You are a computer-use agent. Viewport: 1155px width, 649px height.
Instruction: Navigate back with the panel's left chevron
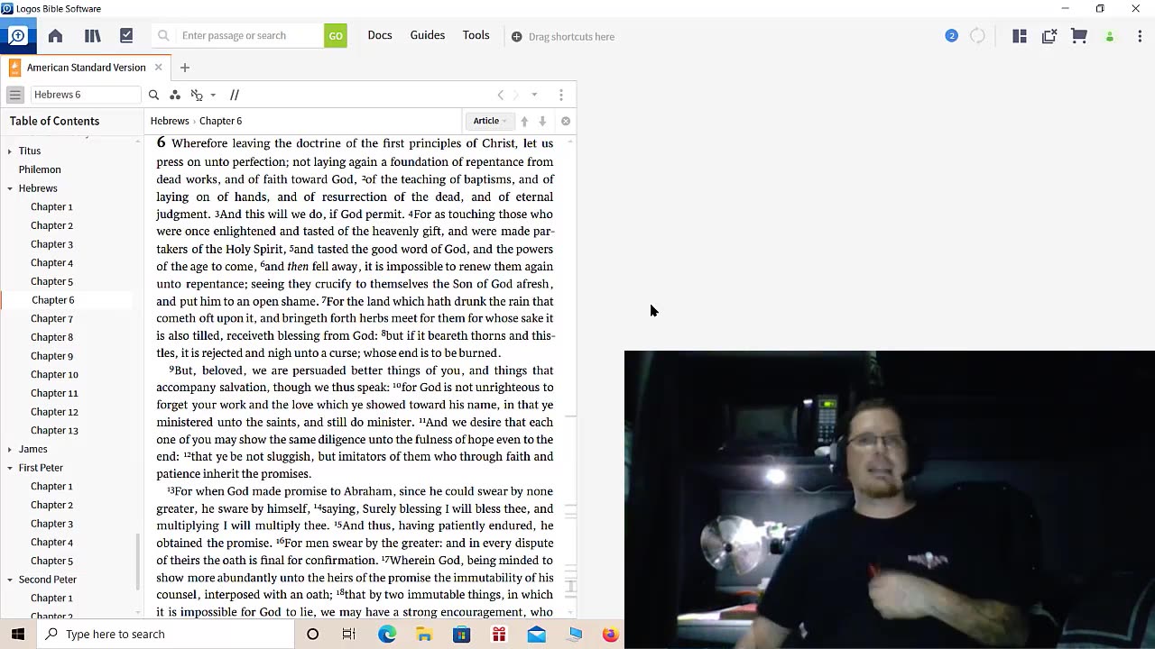tap(501, 95)
